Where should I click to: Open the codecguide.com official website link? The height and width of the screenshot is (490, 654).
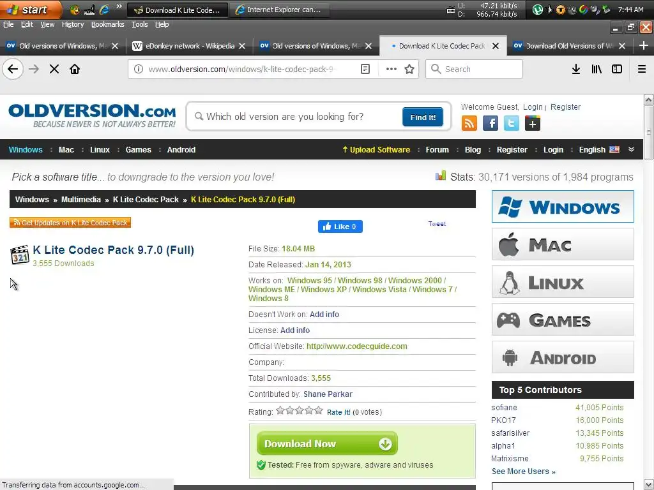tap(356, 346)
